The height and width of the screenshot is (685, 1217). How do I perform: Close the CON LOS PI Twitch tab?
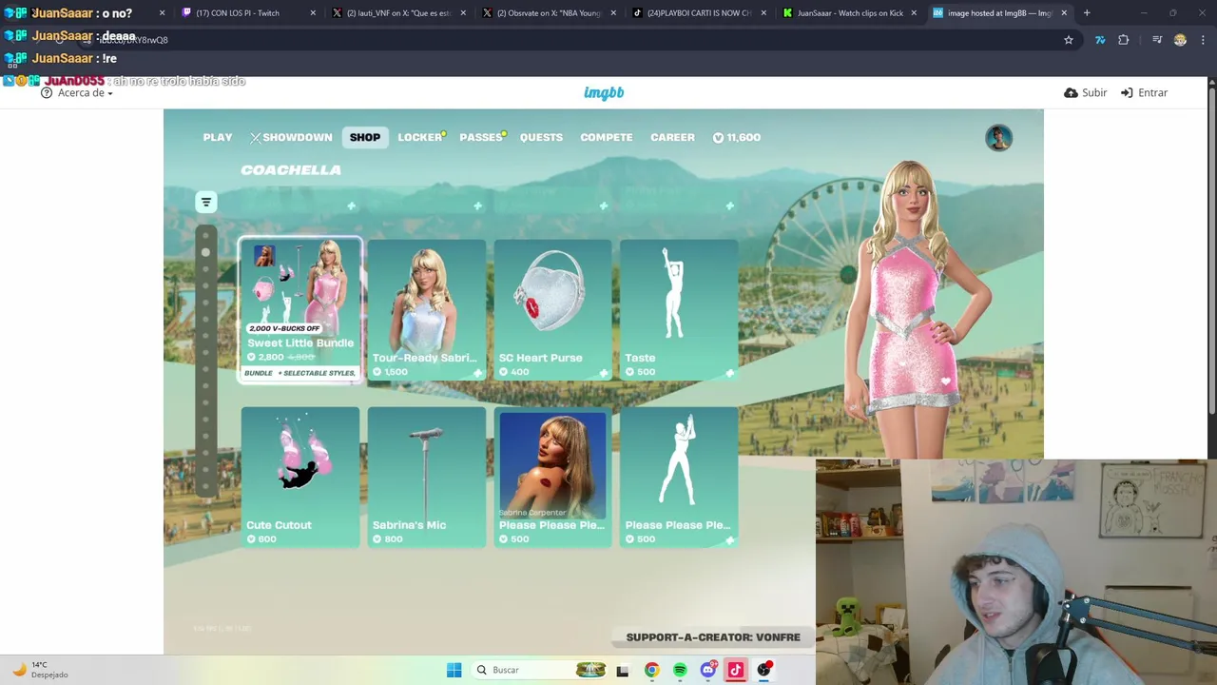click(313, 13)
